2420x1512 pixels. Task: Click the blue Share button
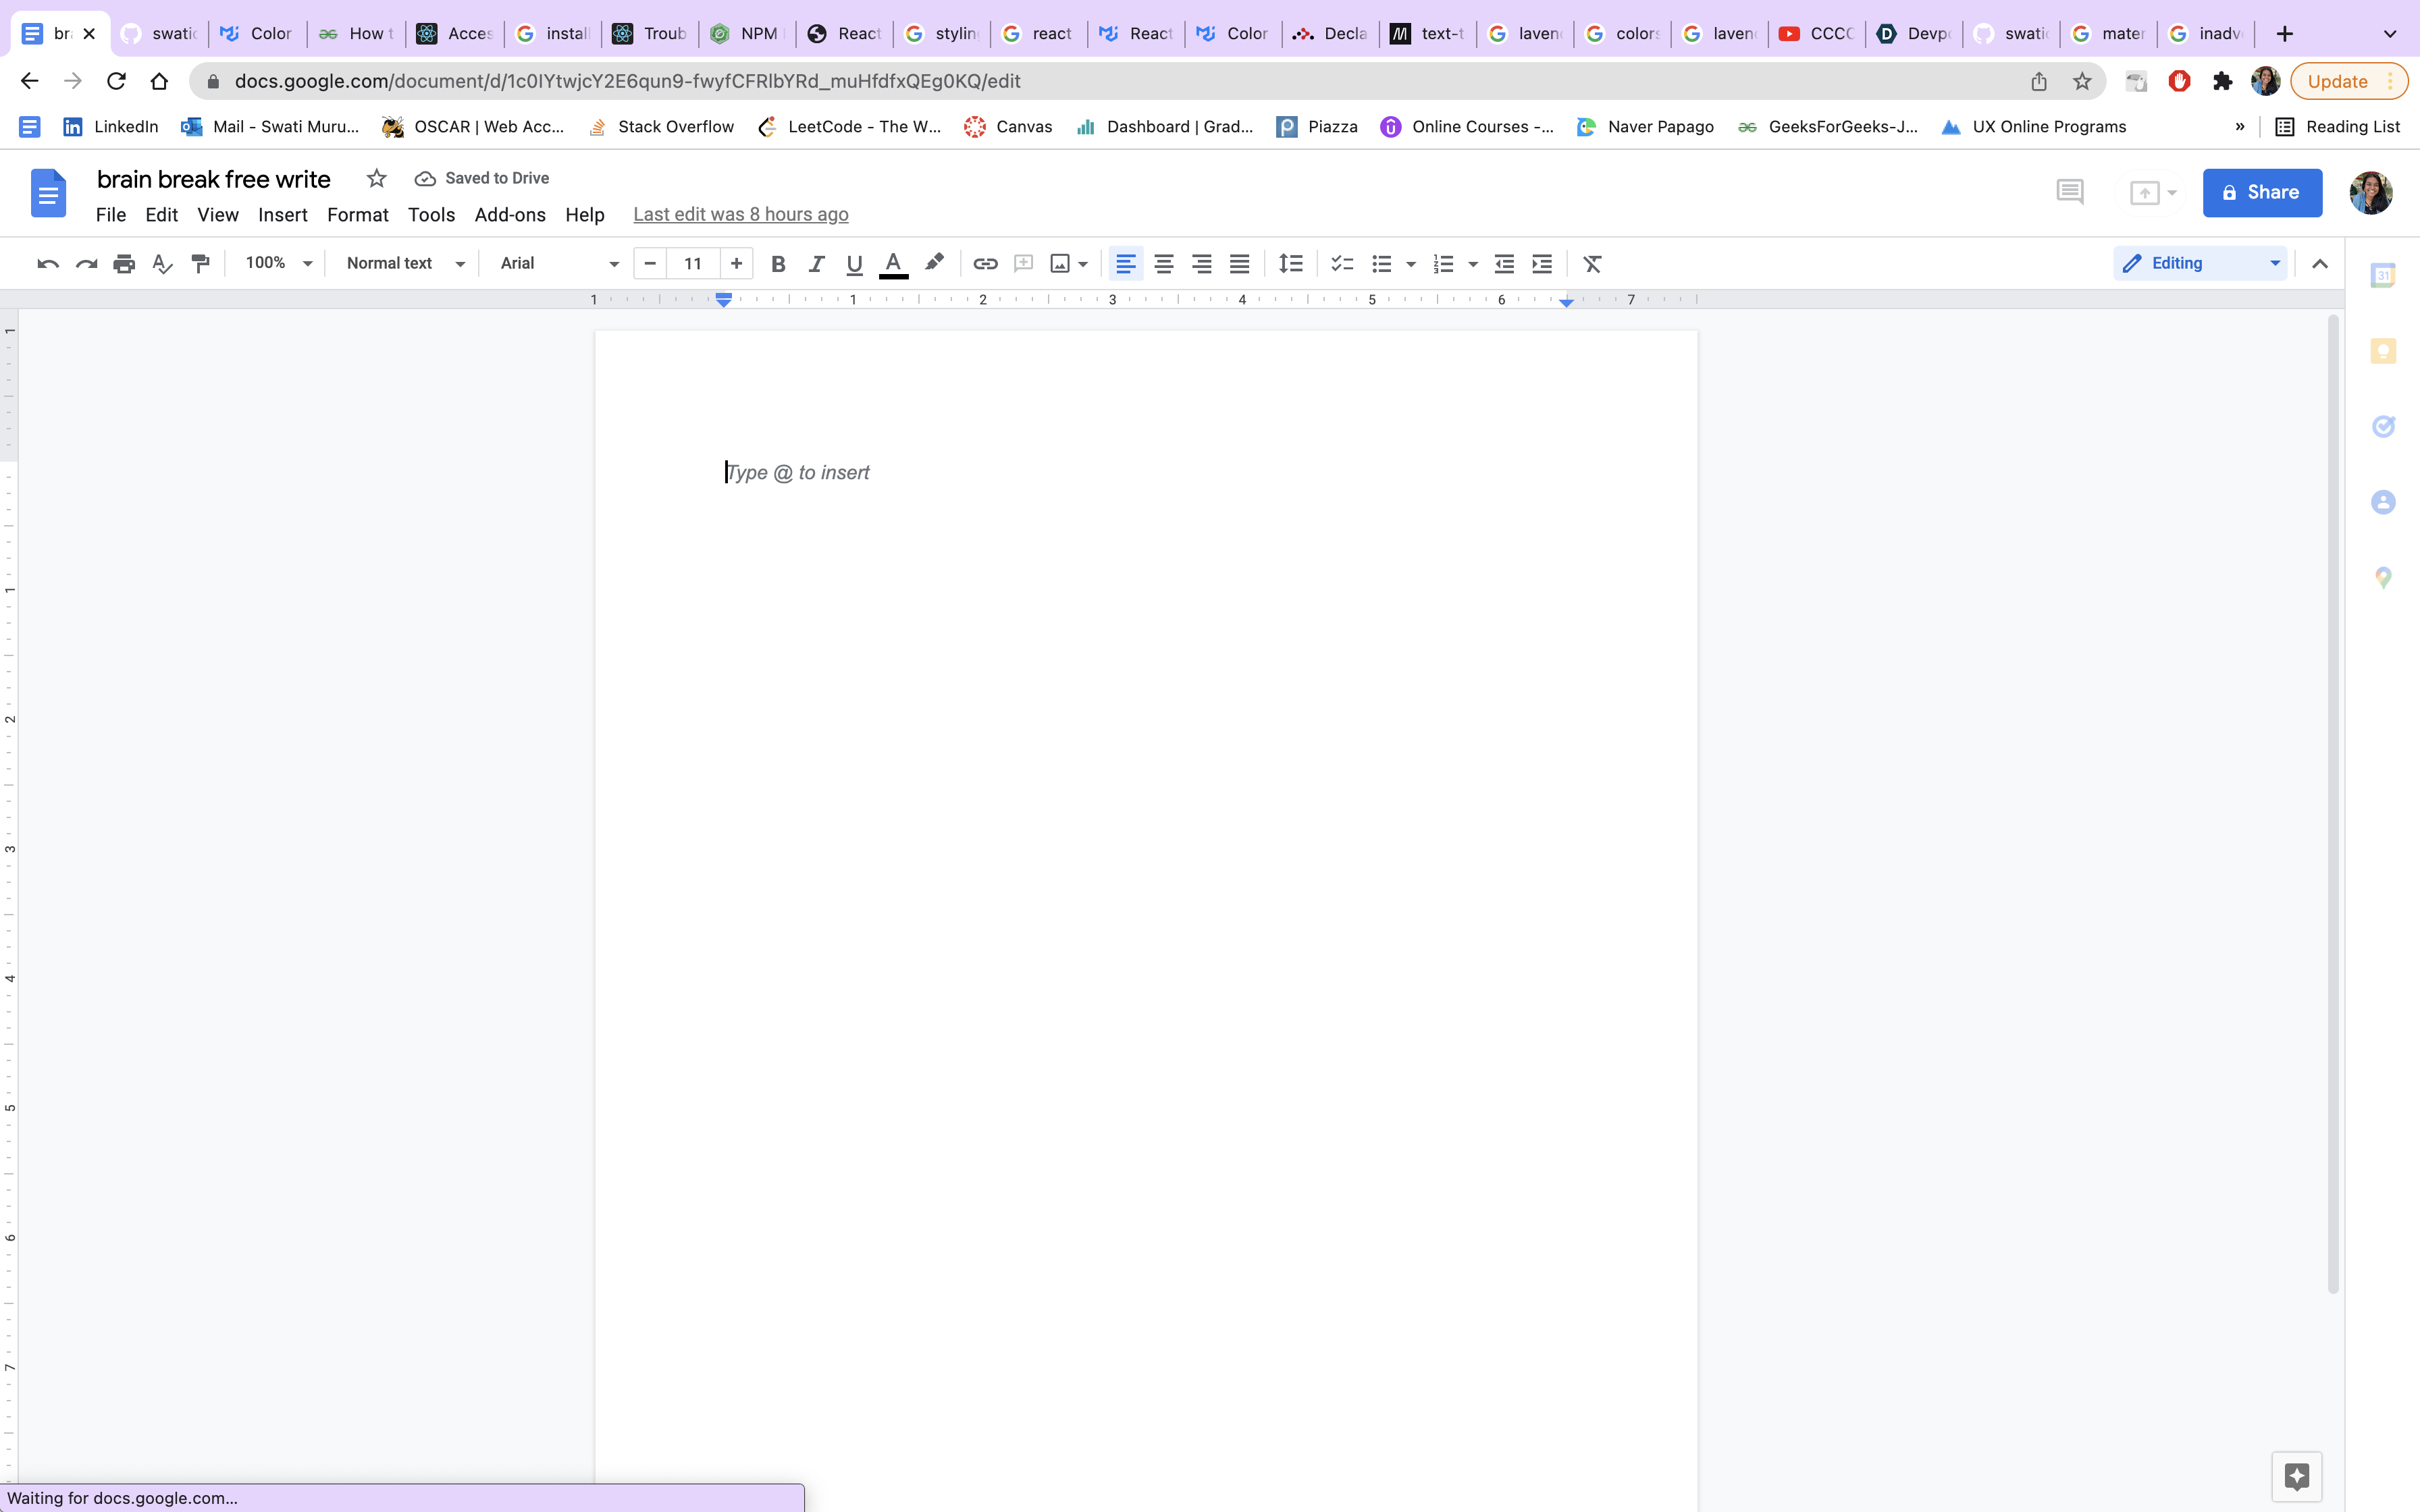[2261, 192]
